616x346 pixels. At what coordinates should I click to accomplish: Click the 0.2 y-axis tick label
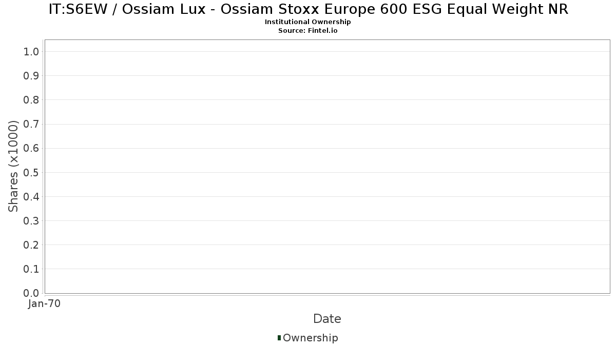pos(31,245)
